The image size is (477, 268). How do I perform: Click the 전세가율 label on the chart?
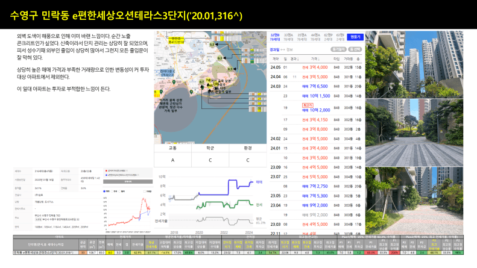click(161, 221)
